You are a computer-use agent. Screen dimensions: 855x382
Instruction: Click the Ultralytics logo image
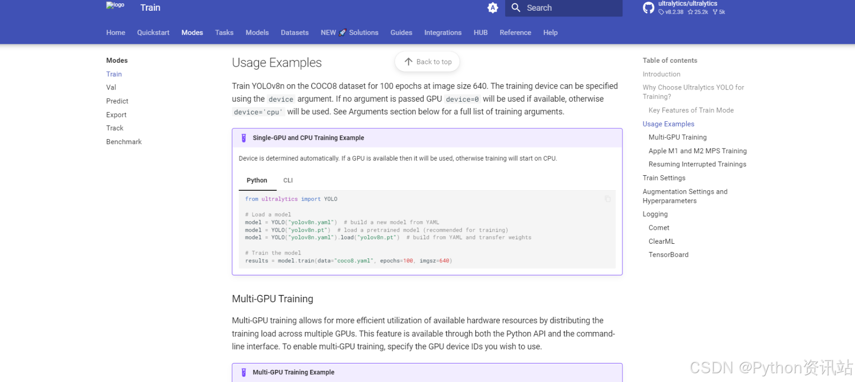[x=115, y=5]
